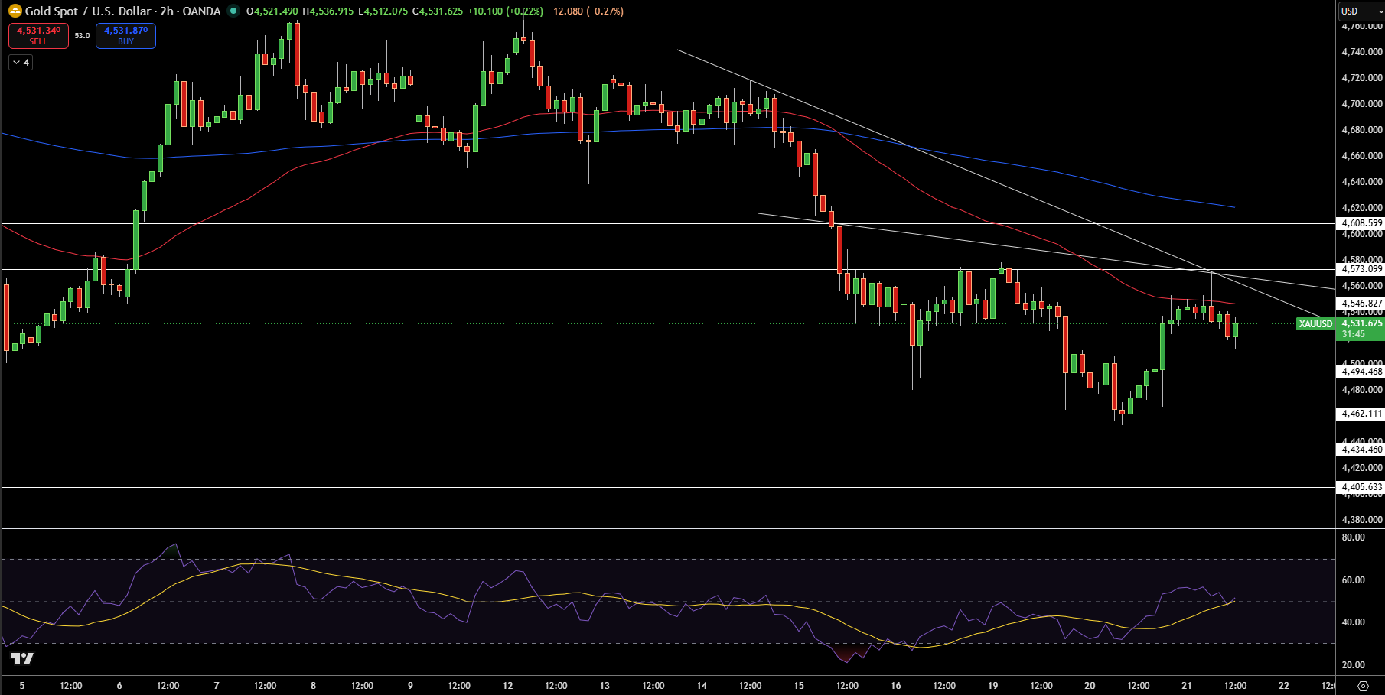Select the 4,573.099 horizontal line price label
The image size is (1385, 695).
tap(1361, 269)
